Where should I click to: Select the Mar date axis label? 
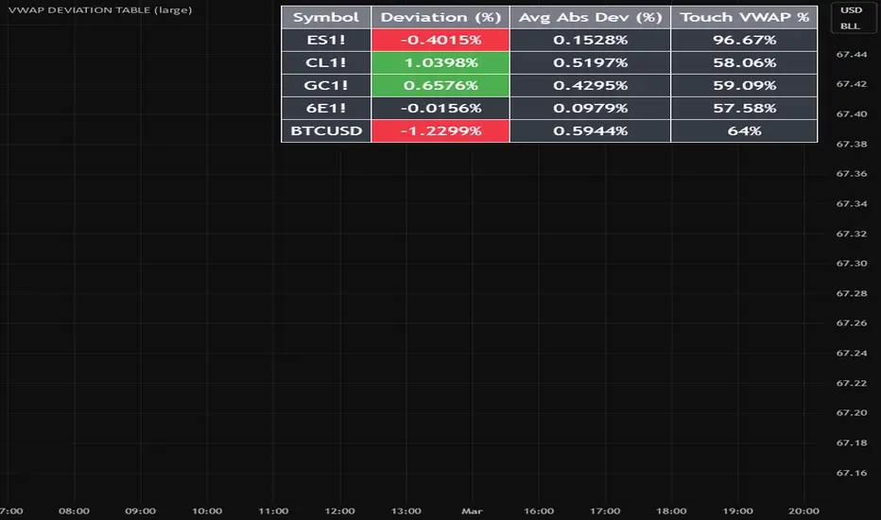coord(472,511)
